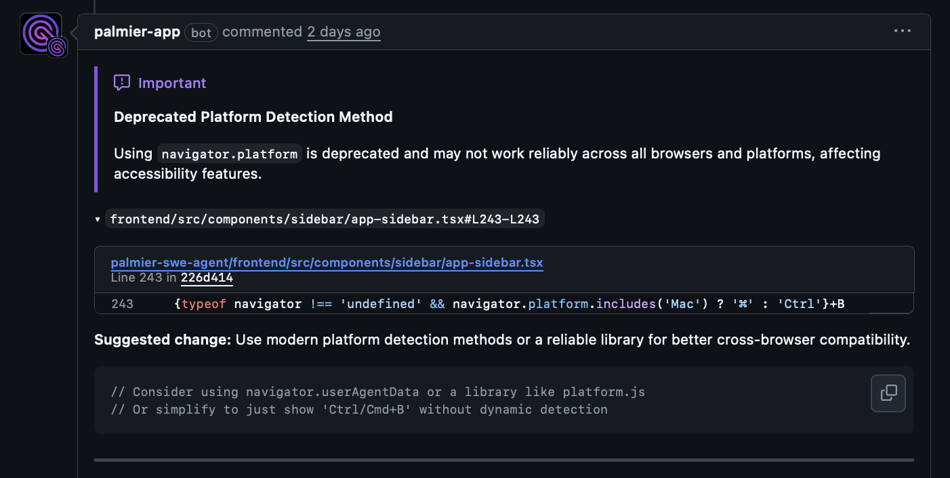
Task: Collapse the file path disclosure triangle
Action: click(x=98, y=219)
